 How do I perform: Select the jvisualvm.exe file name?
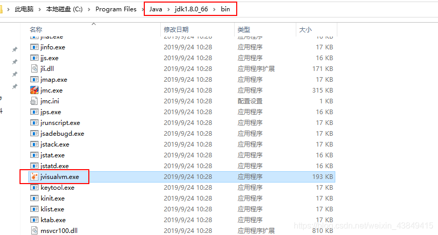pyautogui.click(x=60, y=177)
